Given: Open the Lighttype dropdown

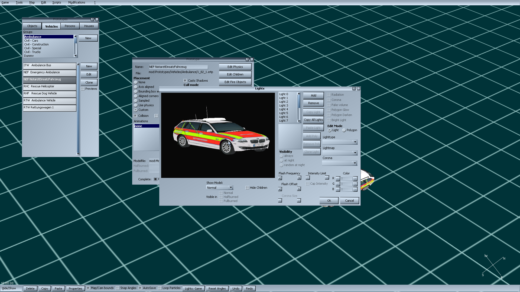Looking at the screenshot, I should click(355, 142).
